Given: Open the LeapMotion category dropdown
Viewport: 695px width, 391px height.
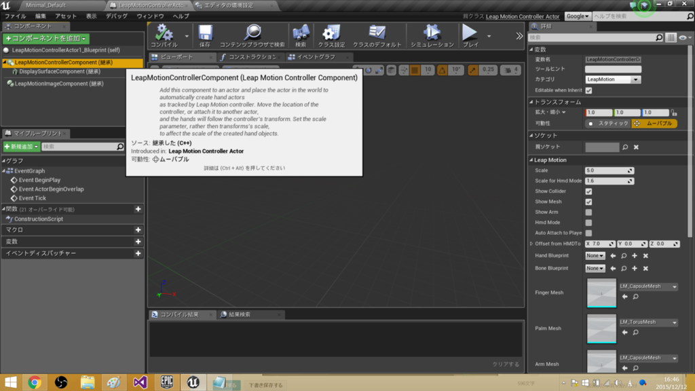Looking at the screenshot, I should 613,79.
